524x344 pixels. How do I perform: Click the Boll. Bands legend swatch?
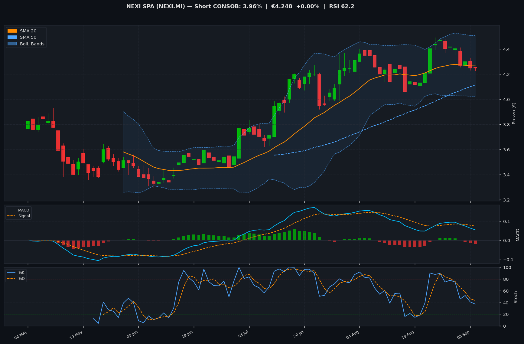click(x=12, y=44)
